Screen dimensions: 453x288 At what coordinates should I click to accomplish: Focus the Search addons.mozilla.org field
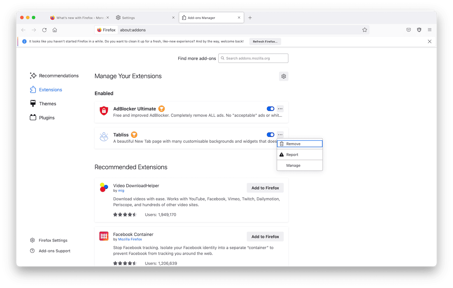pyautogui.click(x=253, y=58)
